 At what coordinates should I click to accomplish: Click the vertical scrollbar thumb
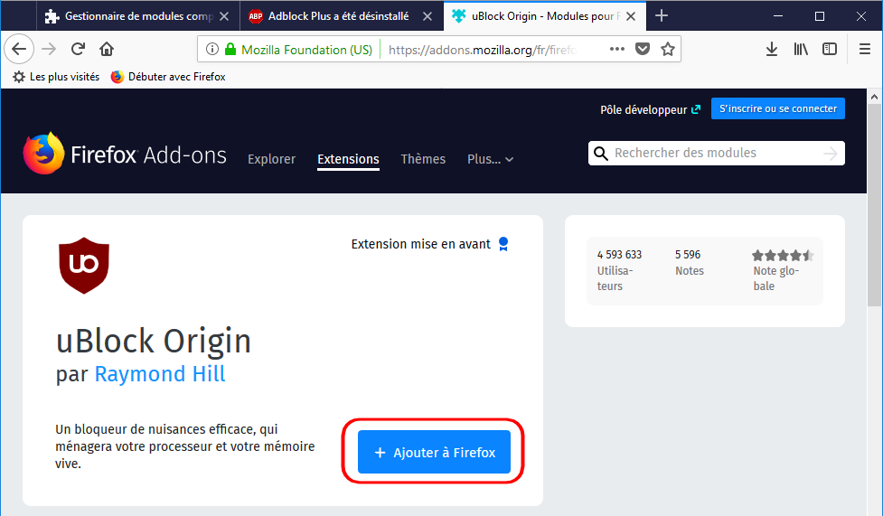coord(874,205)
